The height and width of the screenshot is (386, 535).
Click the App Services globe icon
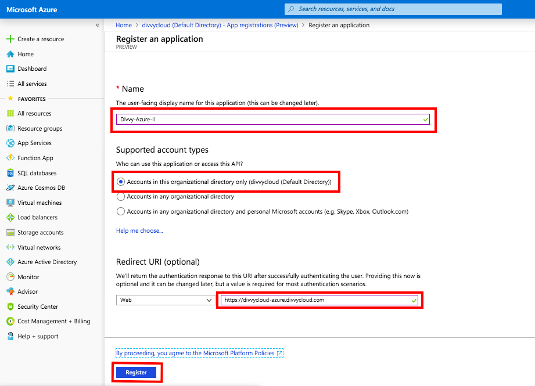[x=10, y=143]
